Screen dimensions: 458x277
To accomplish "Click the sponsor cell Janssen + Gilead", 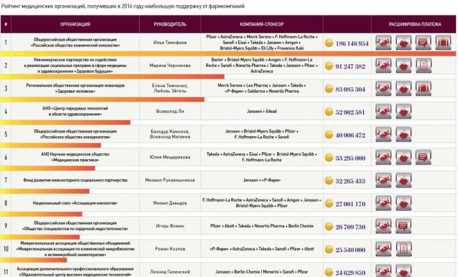I will 262,112.
